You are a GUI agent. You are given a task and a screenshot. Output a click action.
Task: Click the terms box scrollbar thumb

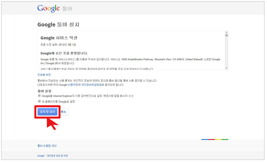pos(226,35)
